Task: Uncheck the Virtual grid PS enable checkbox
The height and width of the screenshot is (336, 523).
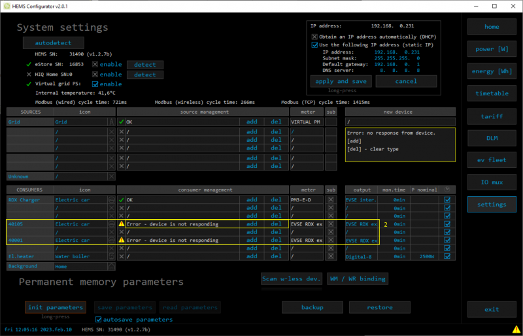Action: pyautogui.click(x=95, y=84)
